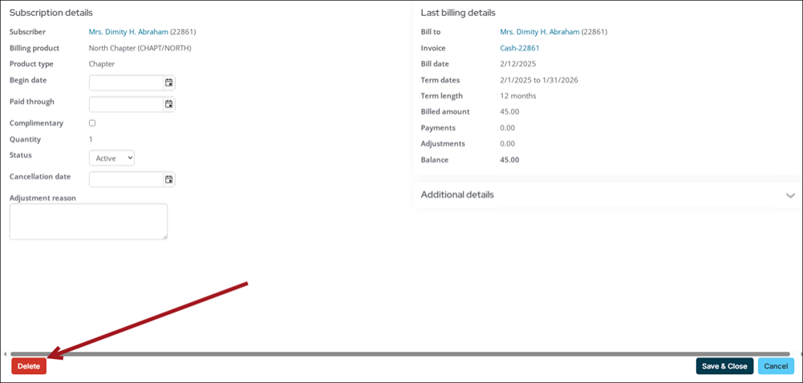Viewport: 803px width, 383px height.
Task: Click the Cancel button
Action: 775,366
